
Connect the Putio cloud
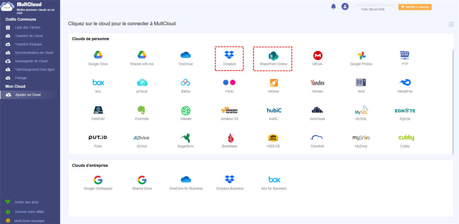[98, 141]
